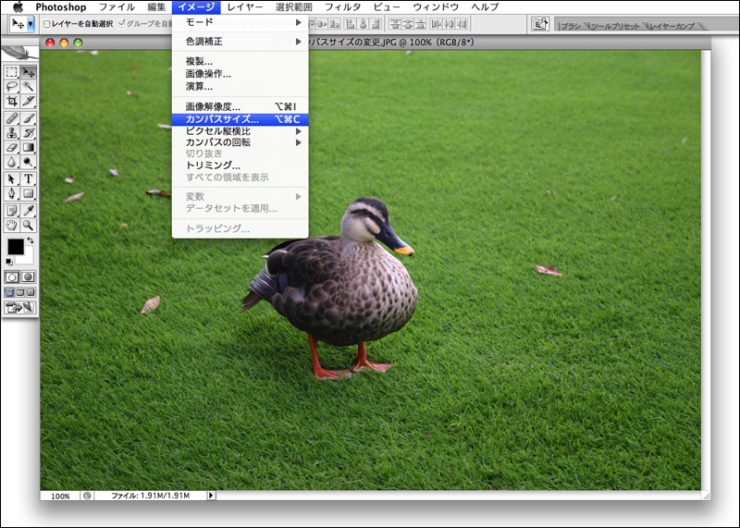Open the フィルタ menu
Image resolution: width=740 pixels, height=528 pixels.
pyautogui.click(x=342, y=6)
